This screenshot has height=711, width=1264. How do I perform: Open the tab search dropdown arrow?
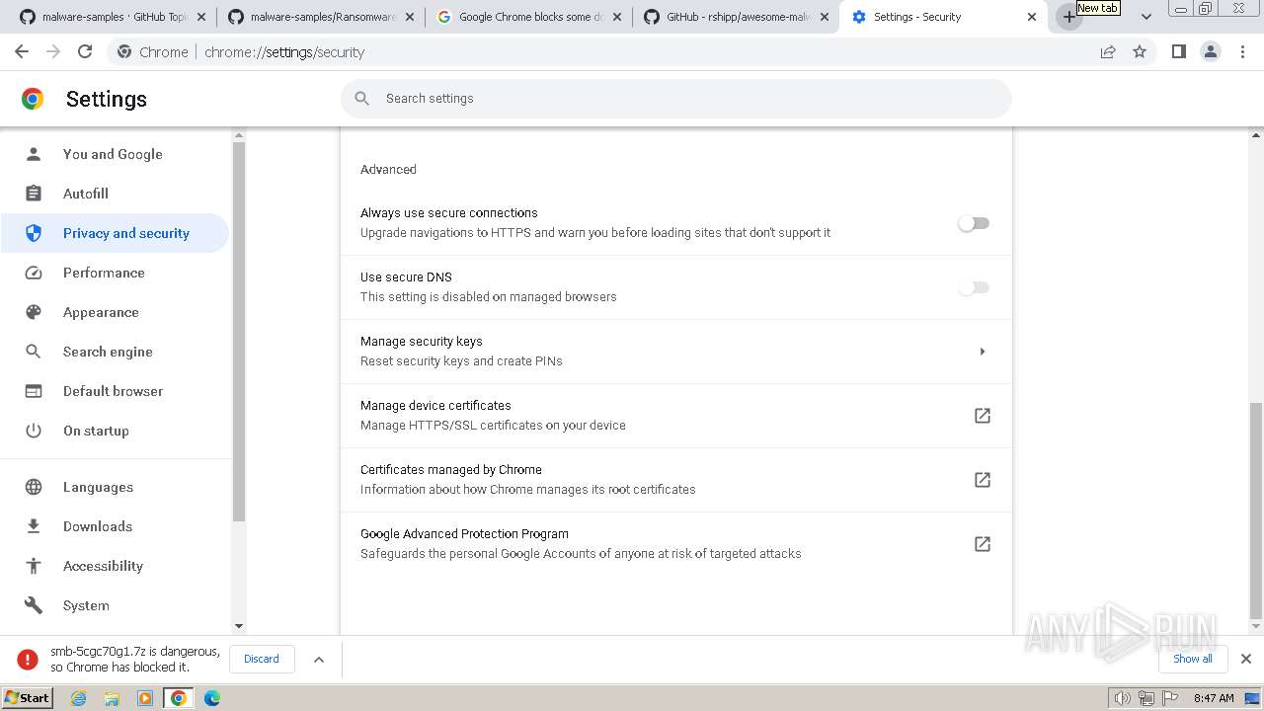[1146, 17]
